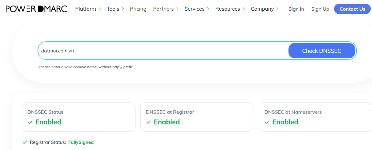The height and width of the screenshot is (150, 372).
Task: Click the DNSSEC at Nameservers checkmark icon
Action: [x=267, y=122]
